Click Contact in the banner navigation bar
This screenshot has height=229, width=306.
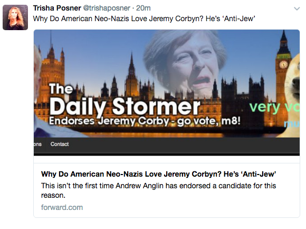coord(60,144)
